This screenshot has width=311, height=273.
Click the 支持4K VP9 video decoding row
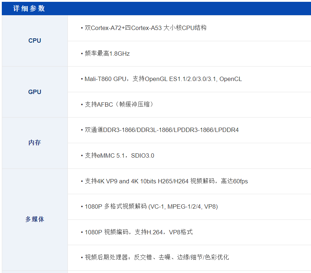point(189,182)
